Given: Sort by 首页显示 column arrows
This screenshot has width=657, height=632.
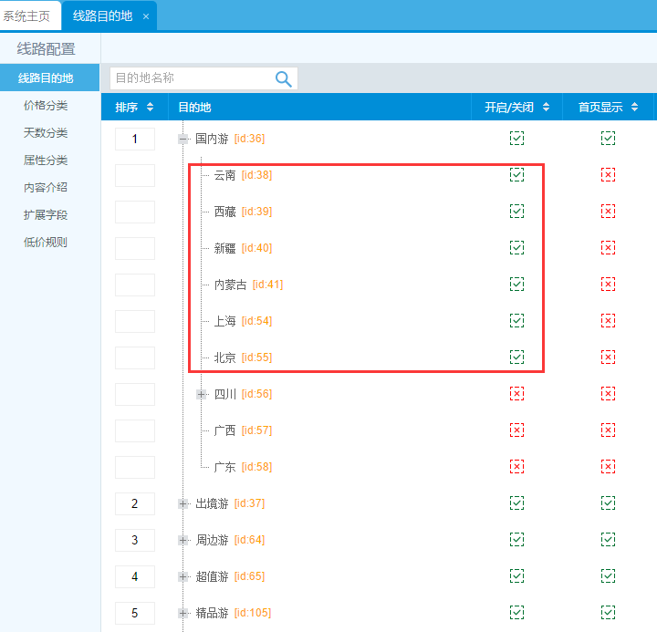Looking at the screenshot, I should (636, 108).
